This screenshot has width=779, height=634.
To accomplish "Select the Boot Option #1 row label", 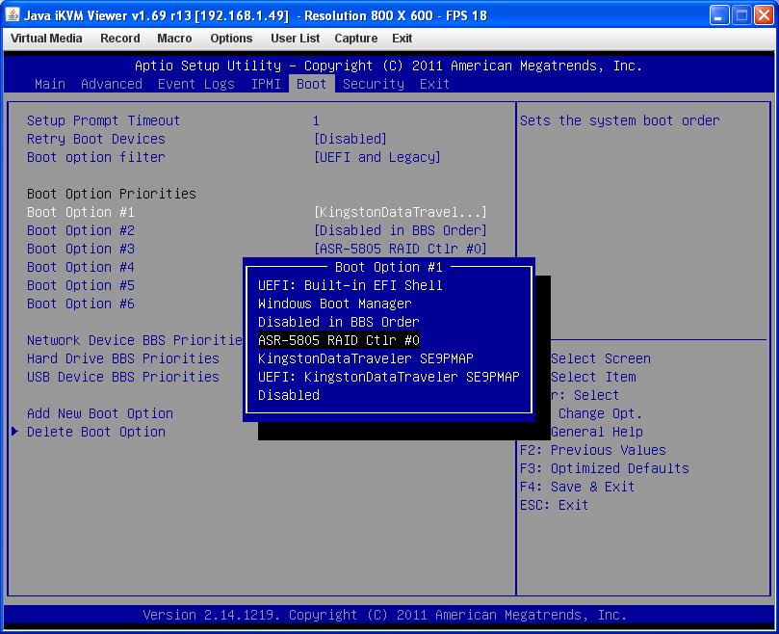I will pyautogui.click(x=81, y=212).
